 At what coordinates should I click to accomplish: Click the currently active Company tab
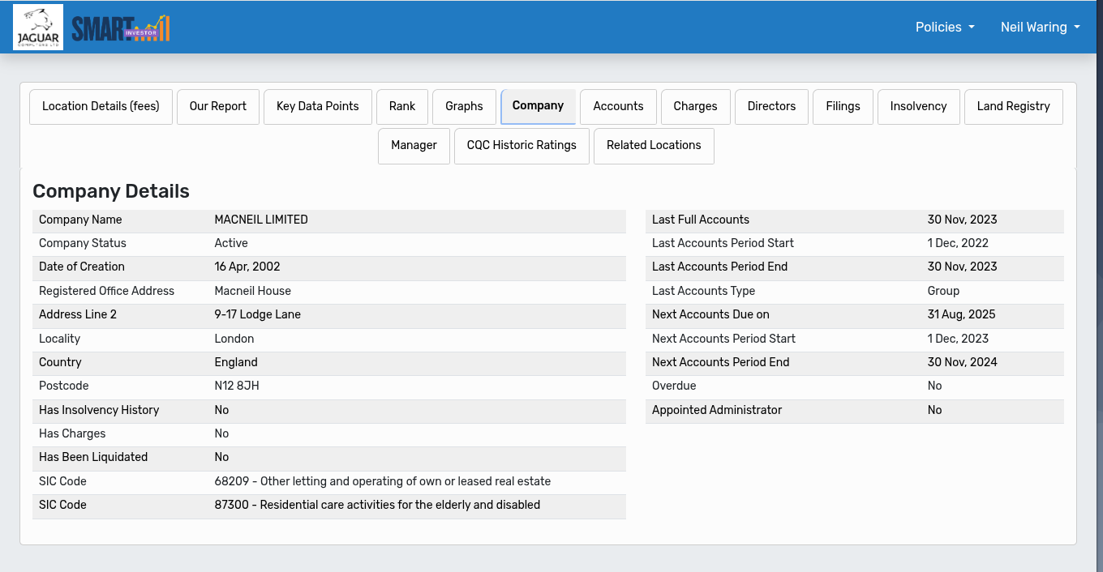coord(538,106)
